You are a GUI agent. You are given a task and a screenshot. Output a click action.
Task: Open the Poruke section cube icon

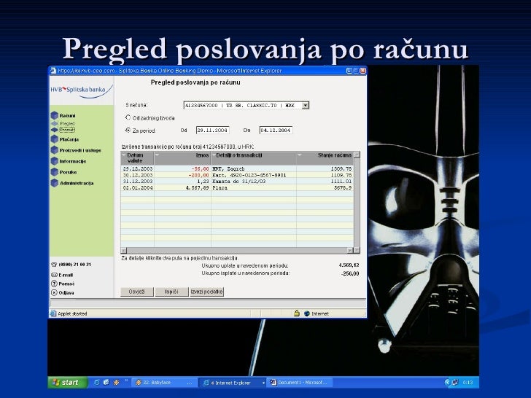click(x=55, y=172)
